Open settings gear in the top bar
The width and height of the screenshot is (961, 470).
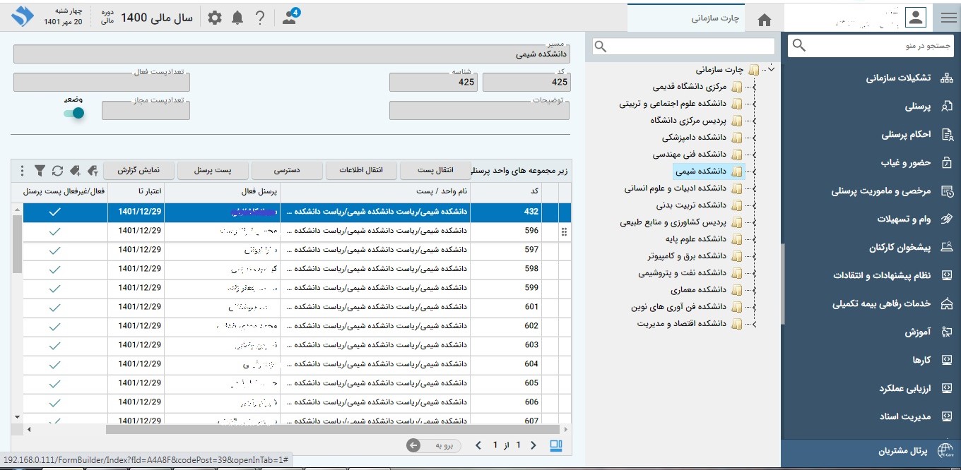[215, 18]
